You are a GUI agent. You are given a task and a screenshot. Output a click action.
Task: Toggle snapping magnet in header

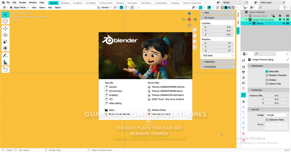point(121,8)
